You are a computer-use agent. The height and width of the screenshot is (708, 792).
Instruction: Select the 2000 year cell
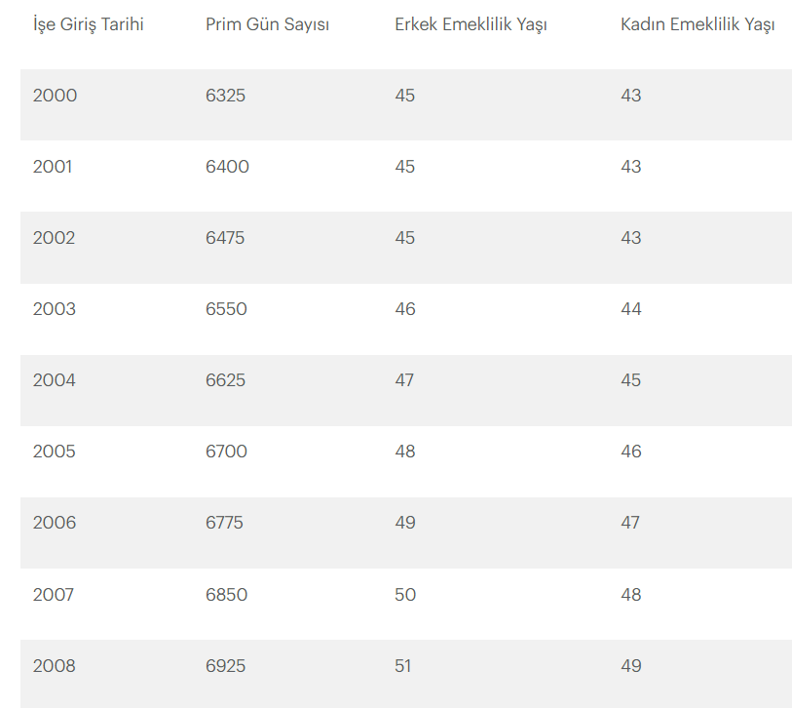pyautogui.click(x=56, y=95)
